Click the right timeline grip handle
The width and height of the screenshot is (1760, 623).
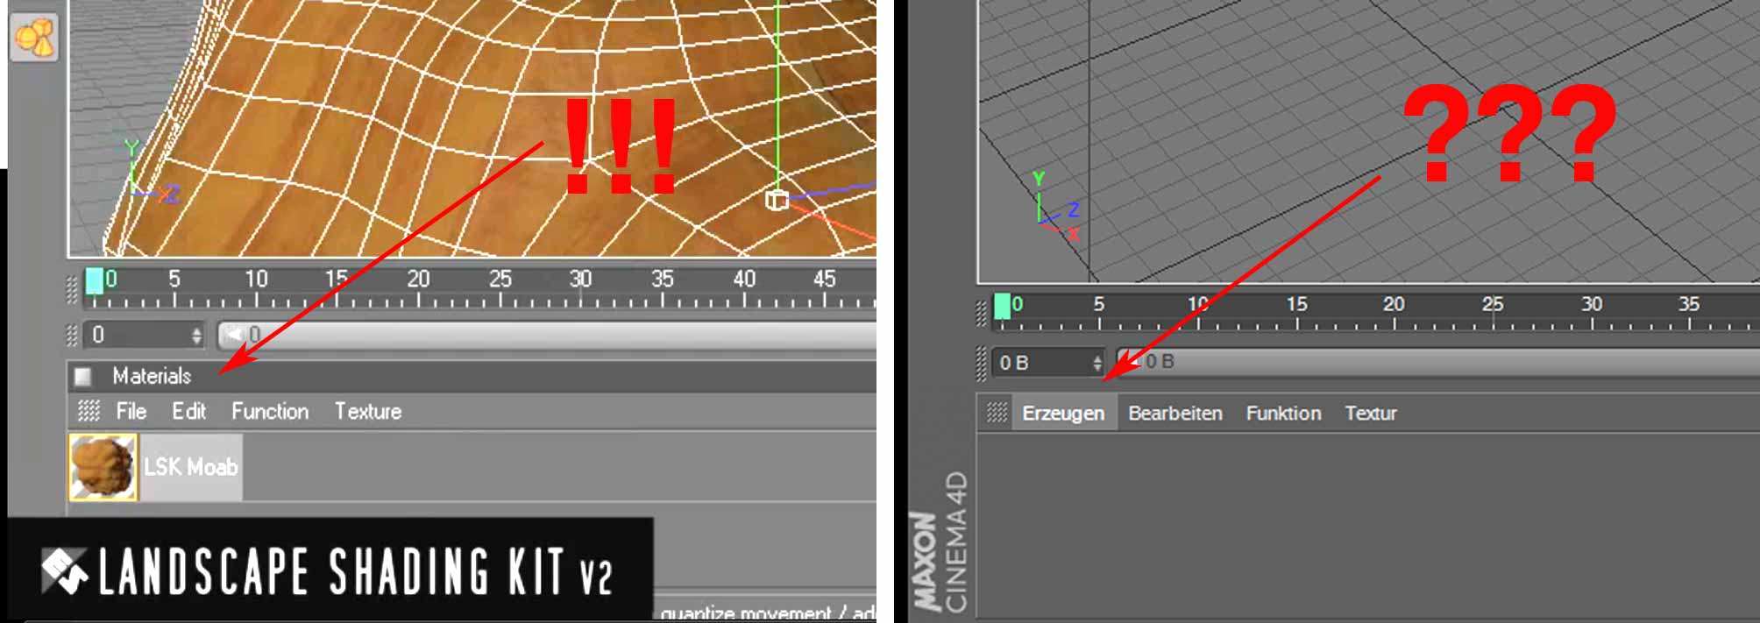click(x=982, y=313)
